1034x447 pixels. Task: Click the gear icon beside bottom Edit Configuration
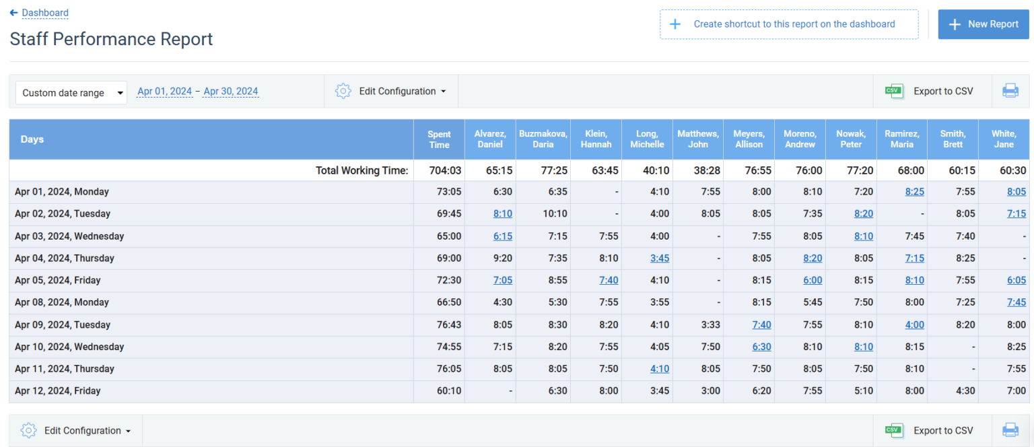tap(28, 430)
